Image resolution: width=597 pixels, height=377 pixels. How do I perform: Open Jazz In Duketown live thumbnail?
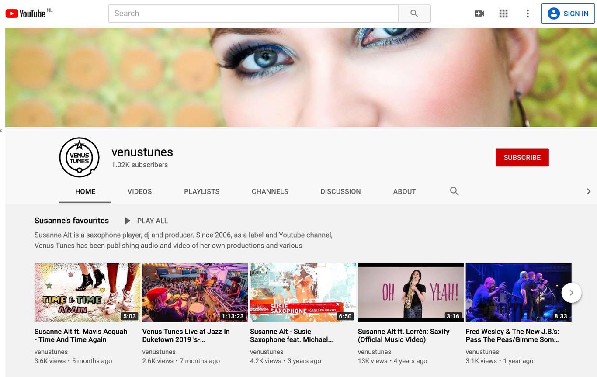tap(195, 293)
